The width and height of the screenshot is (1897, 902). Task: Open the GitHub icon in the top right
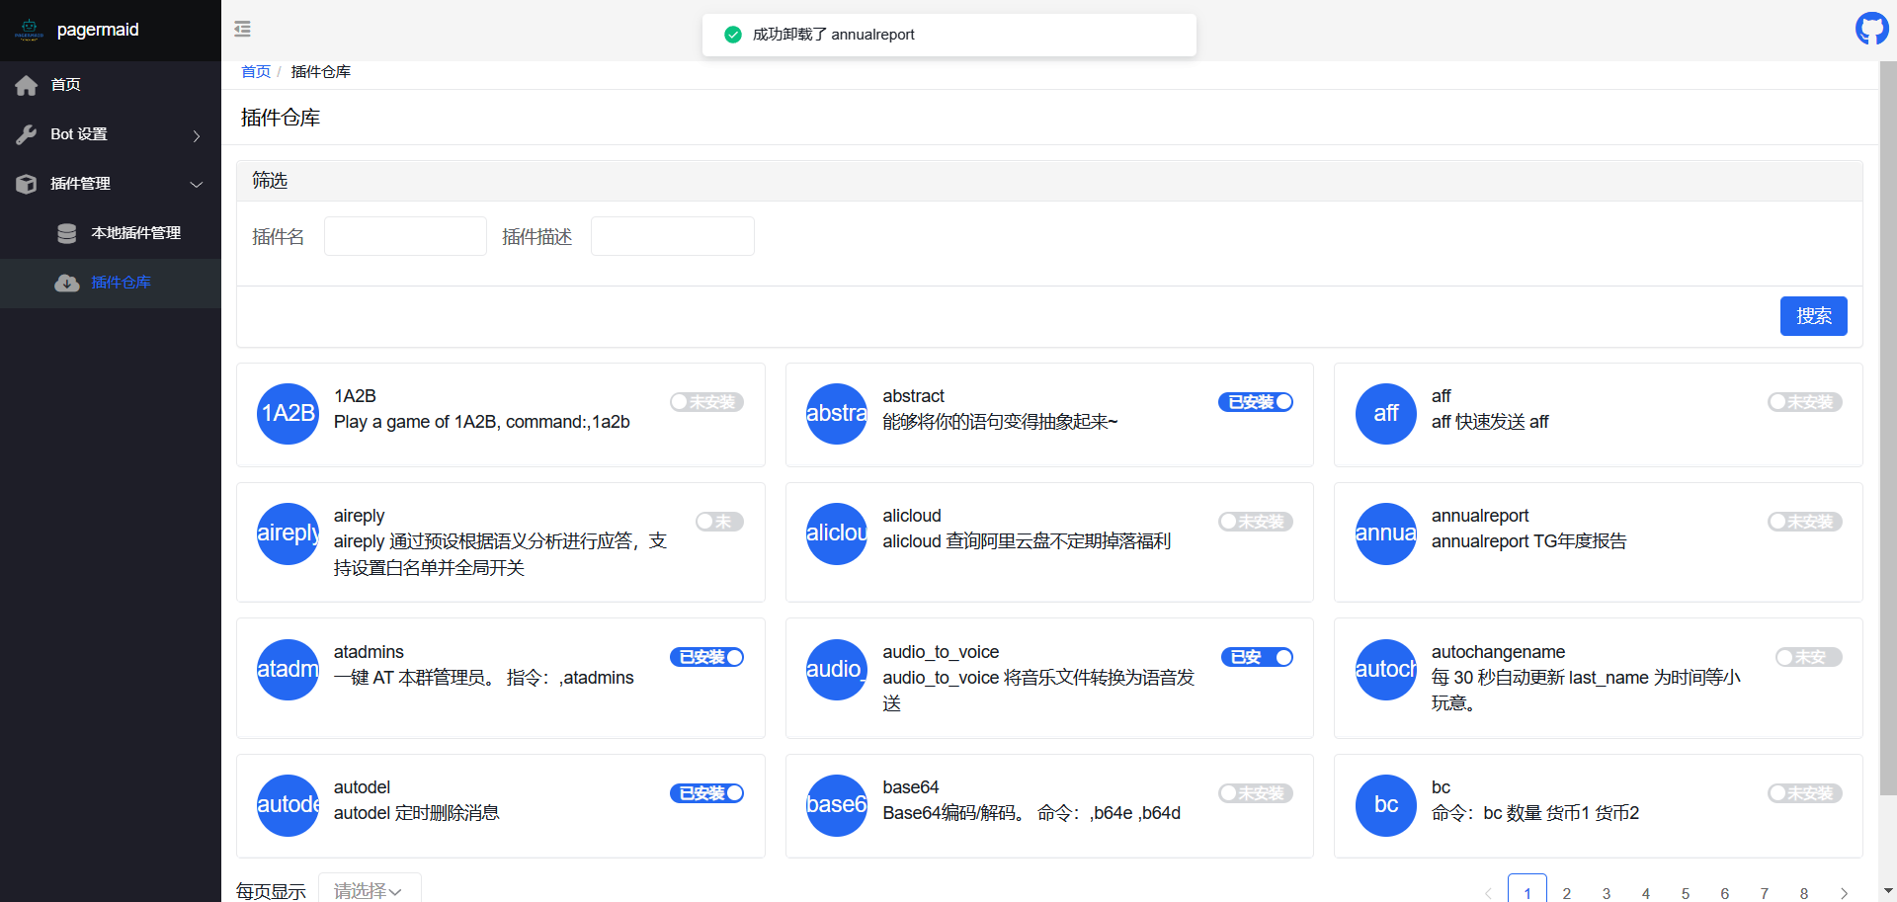click(1871, 29)
